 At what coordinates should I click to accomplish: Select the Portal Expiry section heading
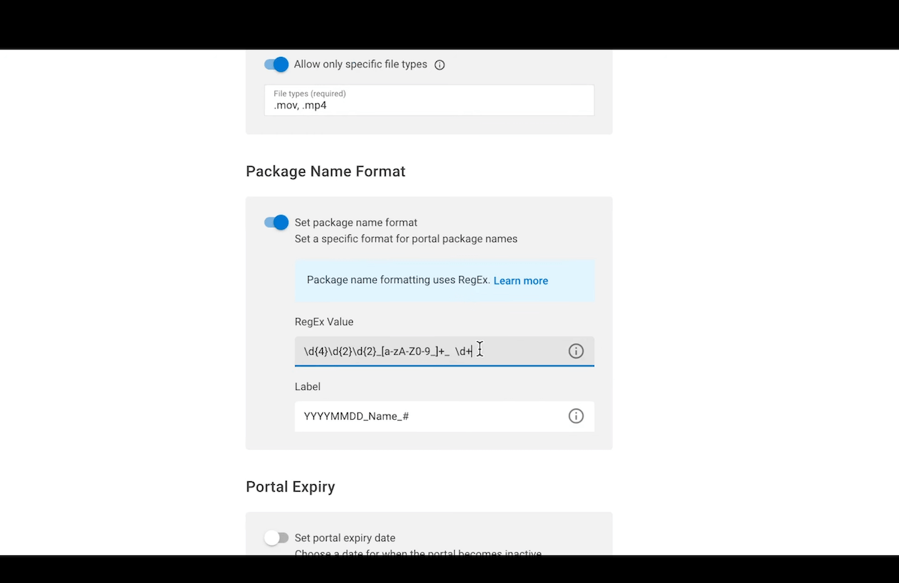[x=291, y=487]
